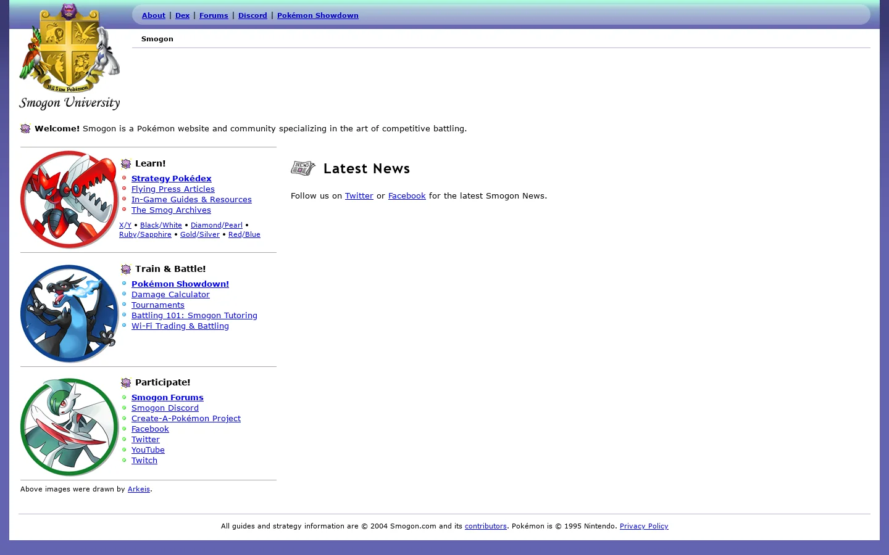Open Wi-Fi Trading & Battling
The width and height of the screenshot is (889, 555).
(x=180, y=326)
